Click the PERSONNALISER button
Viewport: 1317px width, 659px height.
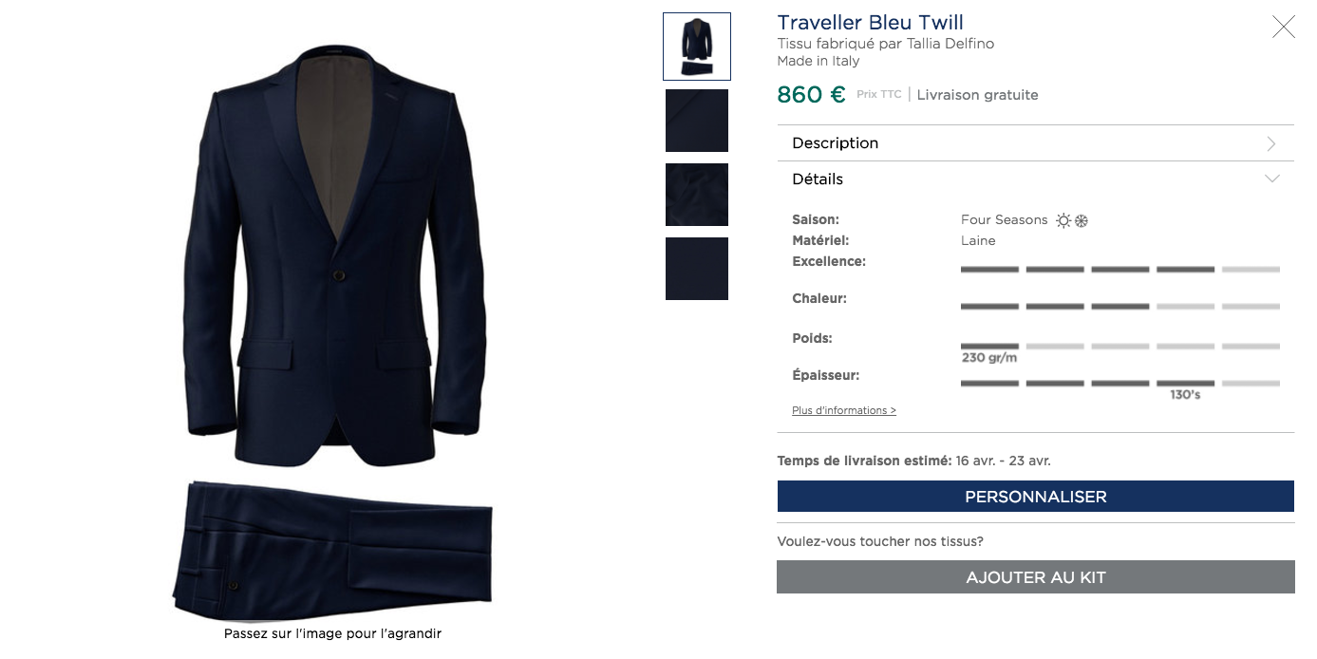(1035, 497)
